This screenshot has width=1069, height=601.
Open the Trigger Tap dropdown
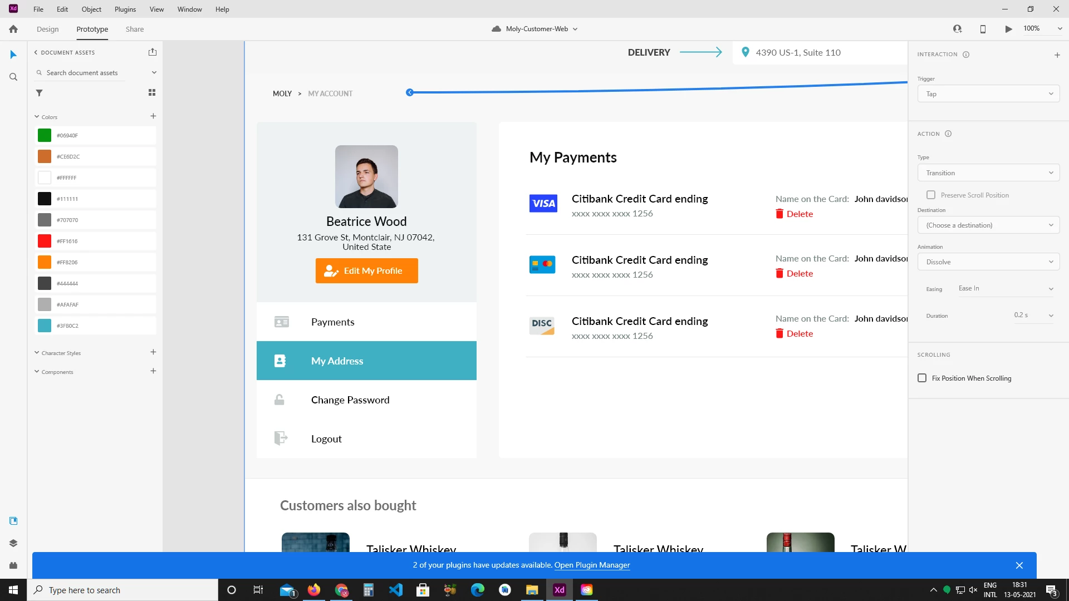[988, 93]
